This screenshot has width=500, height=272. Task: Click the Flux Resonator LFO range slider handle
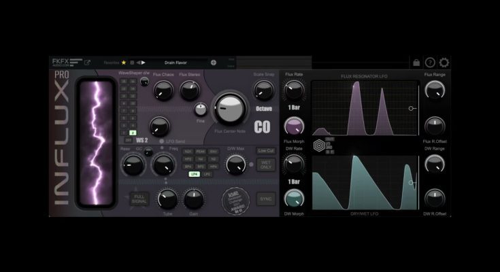(411, 108)
